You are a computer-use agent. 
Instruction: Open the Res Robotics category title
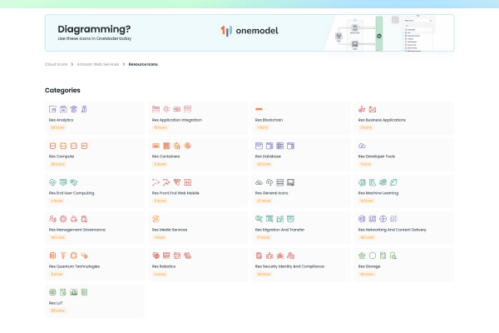click(x=164, y=266)
